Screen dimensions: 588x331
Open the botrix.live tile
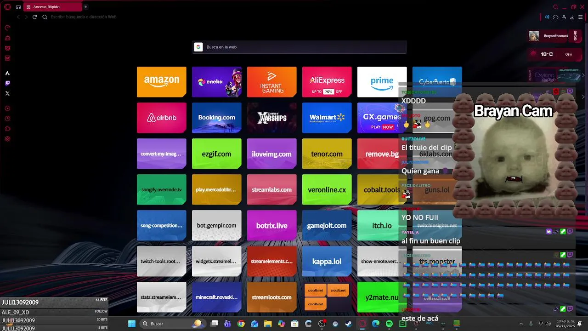(272, 225)
